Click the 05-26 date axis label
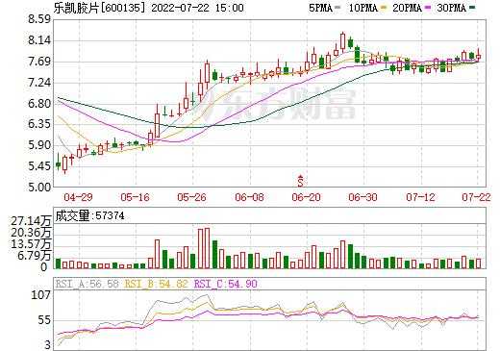Screen dimensions: 500x351 [191, 197]
